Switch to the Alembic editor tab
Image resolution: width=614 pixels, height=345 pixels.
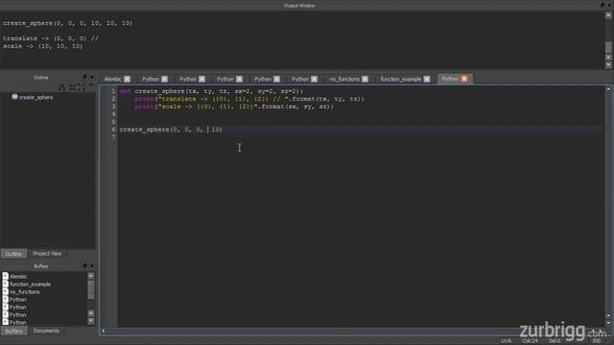(x=113, y=79)
